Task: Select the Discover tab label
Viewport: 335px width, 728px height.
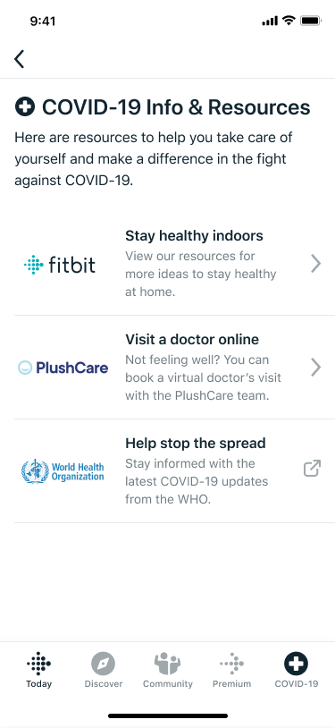Action: point(104,684)
